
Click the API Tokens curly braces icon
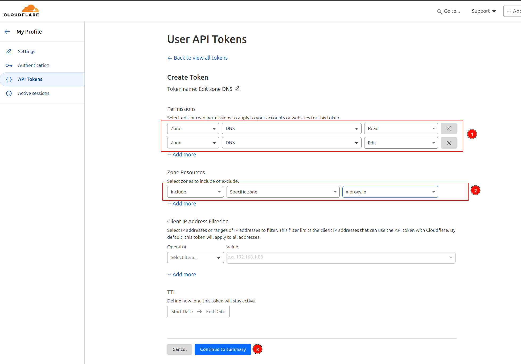click(9, 79)
